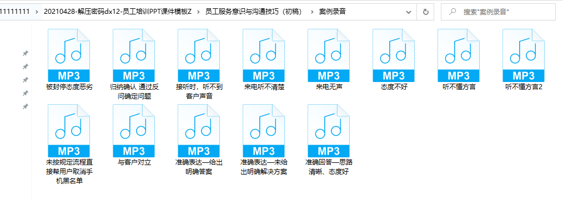Image resolution: width=563 pixels, height=200 pixels.
Task: Click the file name 来电听不清楚
Action: 264,87
